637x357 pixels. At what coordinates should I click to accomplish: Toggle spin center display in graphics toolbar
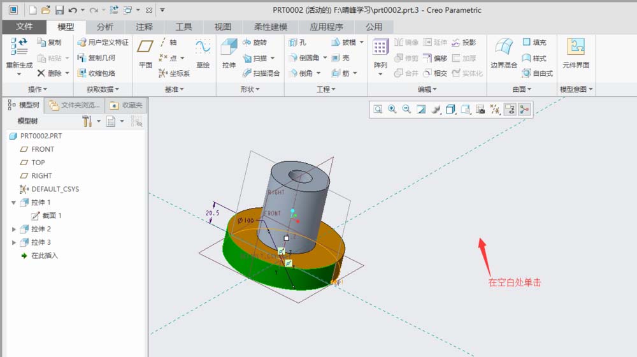pyautogui.click(x=524, y=109)
